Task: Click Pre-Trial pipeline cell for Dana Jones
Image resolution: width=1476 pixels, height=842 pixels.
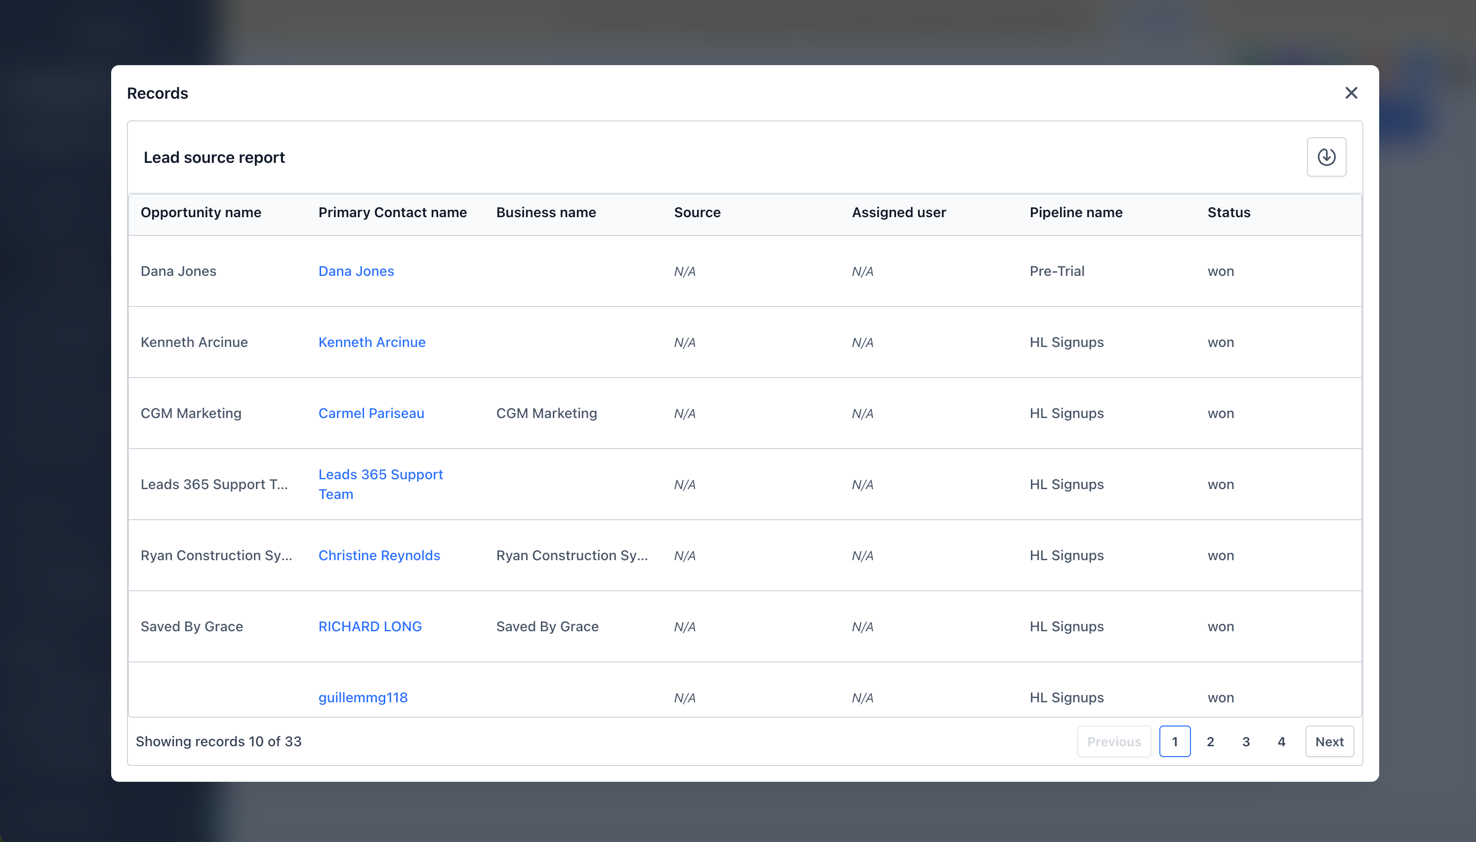Action: point(1057,271)
